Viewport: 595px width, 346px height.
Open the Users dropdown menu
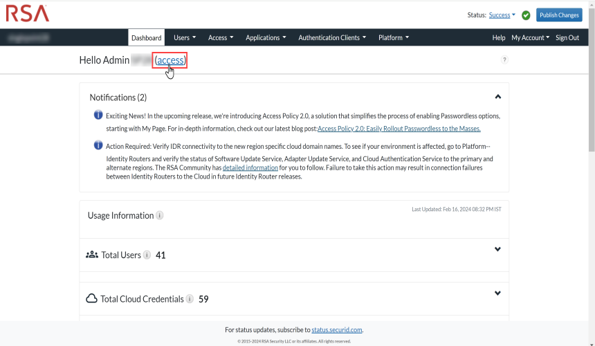tap(185, 37)
